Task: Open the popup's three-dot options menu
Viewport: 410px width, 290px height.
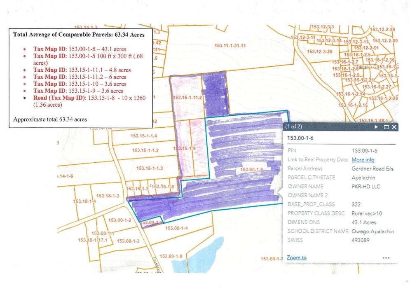Action: pyautogui.click(x=386, y=258)
